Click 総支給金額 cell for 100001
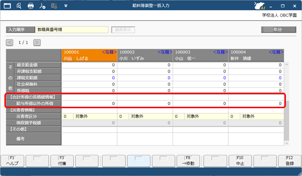This screenshot has height=176, width=302. [89, 65]
